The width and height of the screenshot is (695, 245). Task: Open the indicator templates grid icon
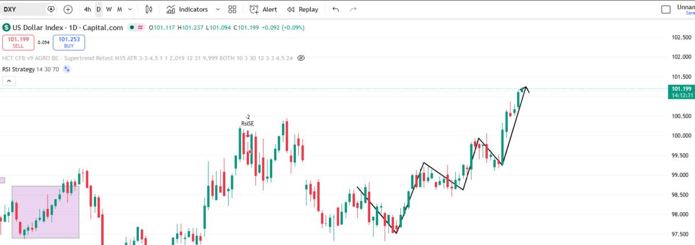click(x=232, y=9)
